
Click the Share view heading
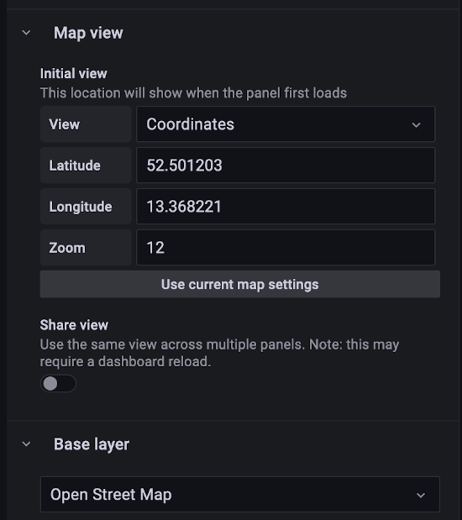pyautogui.click(x=74, y=325)
